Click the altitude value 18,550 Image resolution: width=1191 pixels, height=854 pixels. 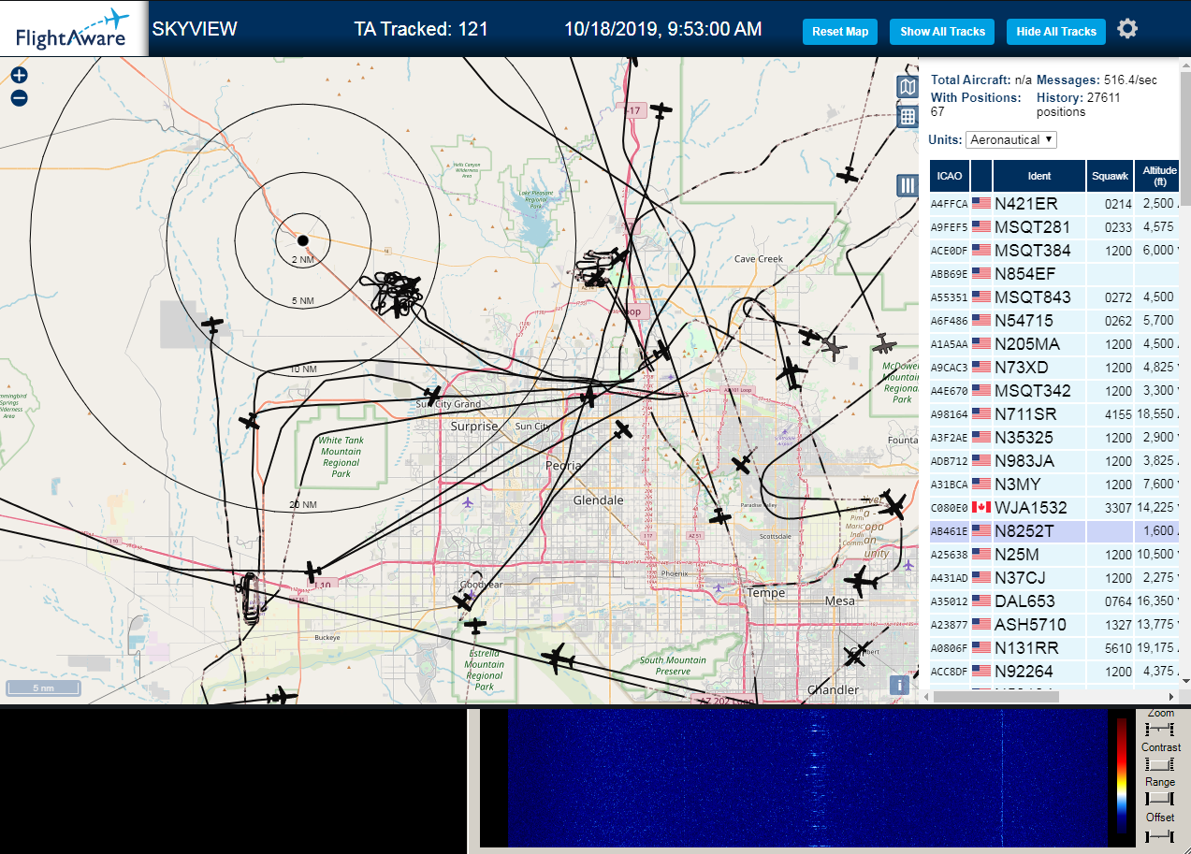point(1155,414)
